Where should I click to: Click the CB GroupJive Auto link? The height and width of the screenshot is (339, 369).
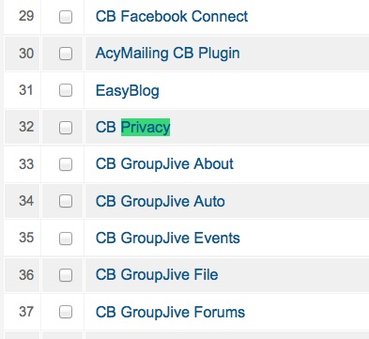[x=161, y=201]
